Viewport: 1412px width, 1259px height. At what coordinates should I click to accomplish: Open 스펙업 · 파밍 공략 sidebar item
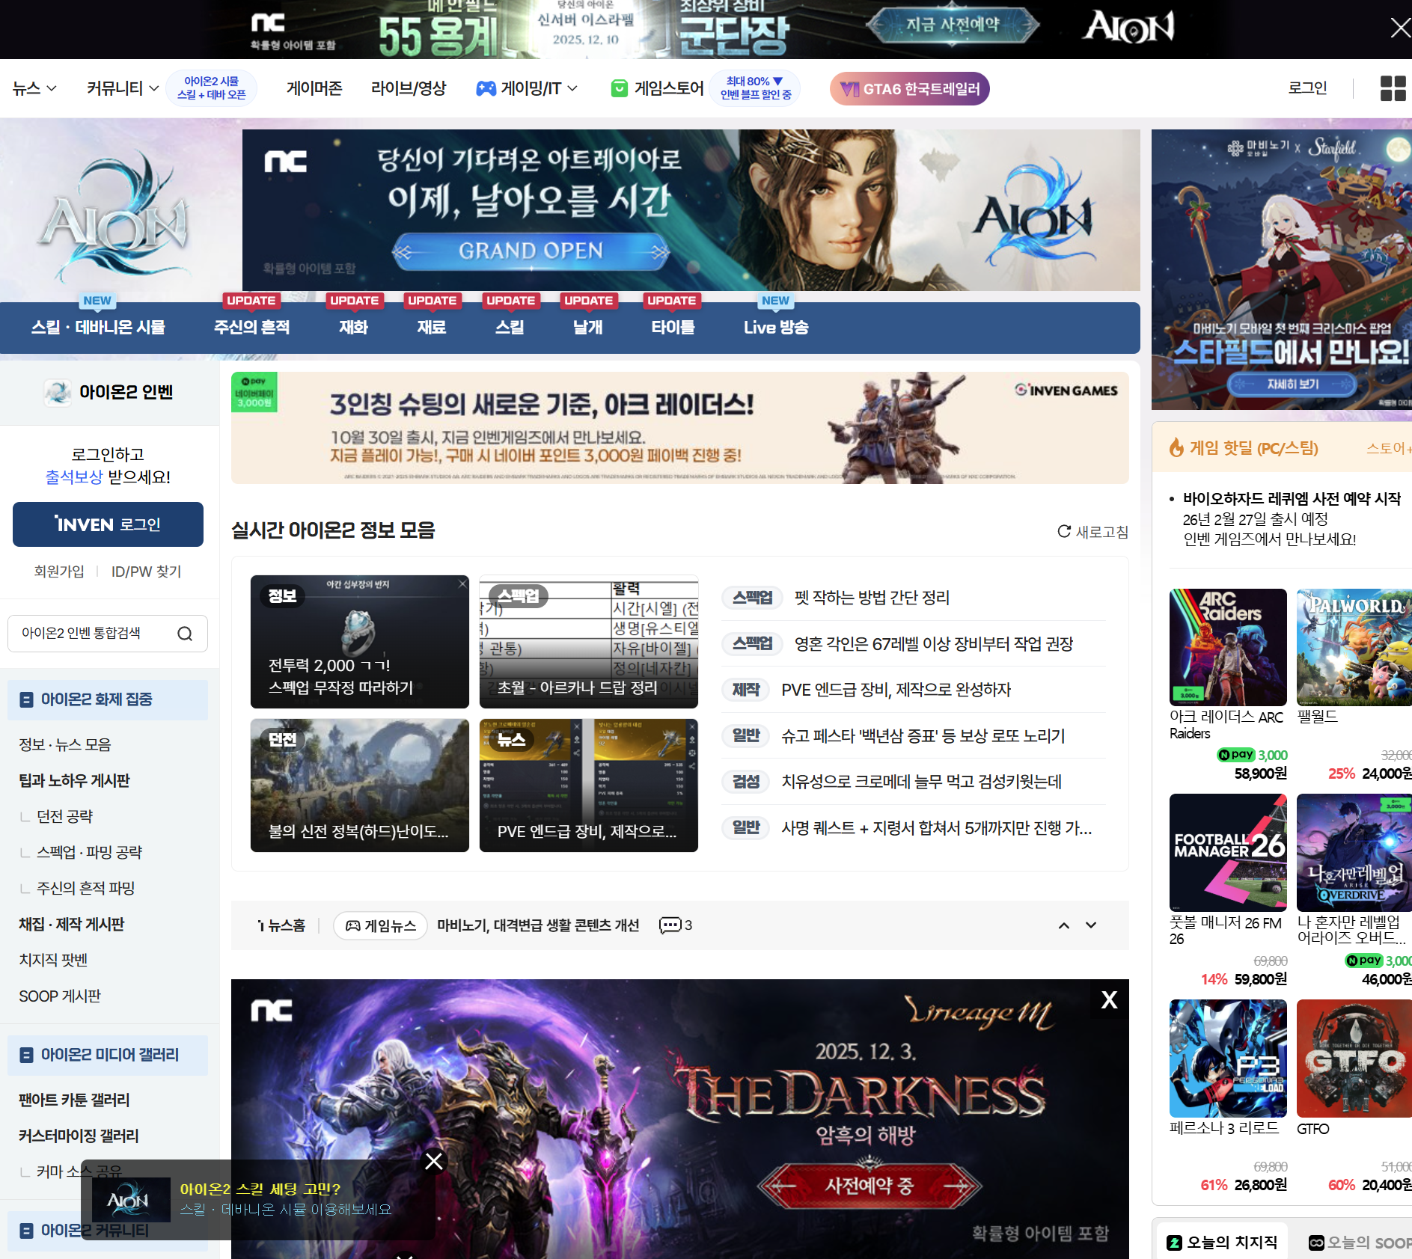pyautogui.click(x=90, y=852)
